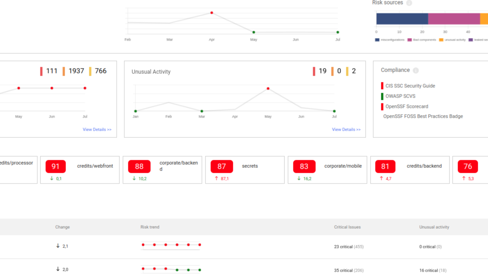The image size is (488, 277).
Task: Open the Compliance info tooltip
Action: tap(415, 70)
